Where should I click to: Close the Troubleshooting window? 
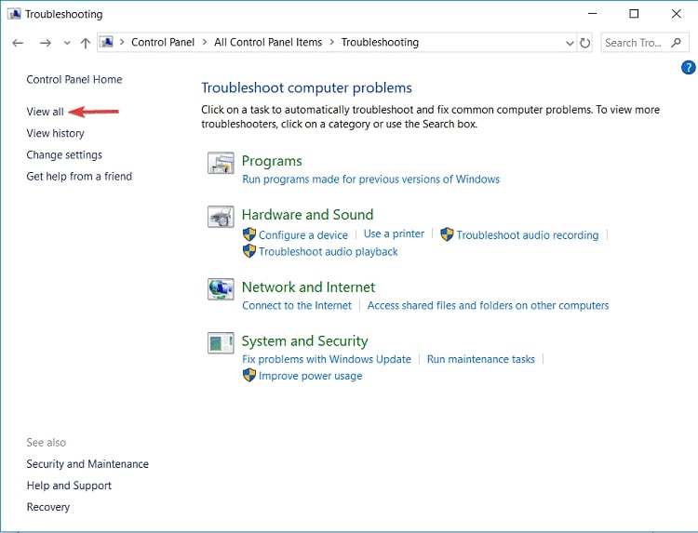[677, 14]
